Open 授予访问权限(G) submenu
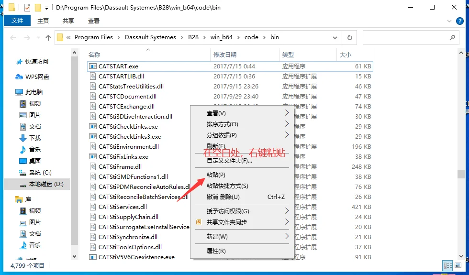This screenshot has height=275, width=469. (x=242, y=211)
